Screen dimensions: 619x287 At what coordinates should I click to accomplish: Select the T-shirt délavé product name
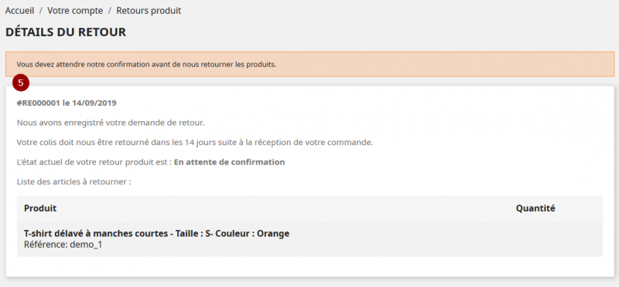click(157, 234)
